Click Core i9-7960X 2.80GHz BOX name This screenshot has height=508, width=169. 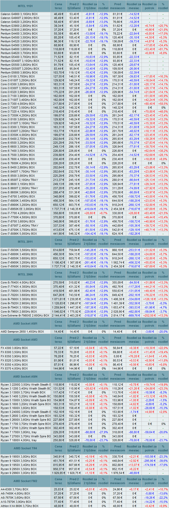point(19,312)
